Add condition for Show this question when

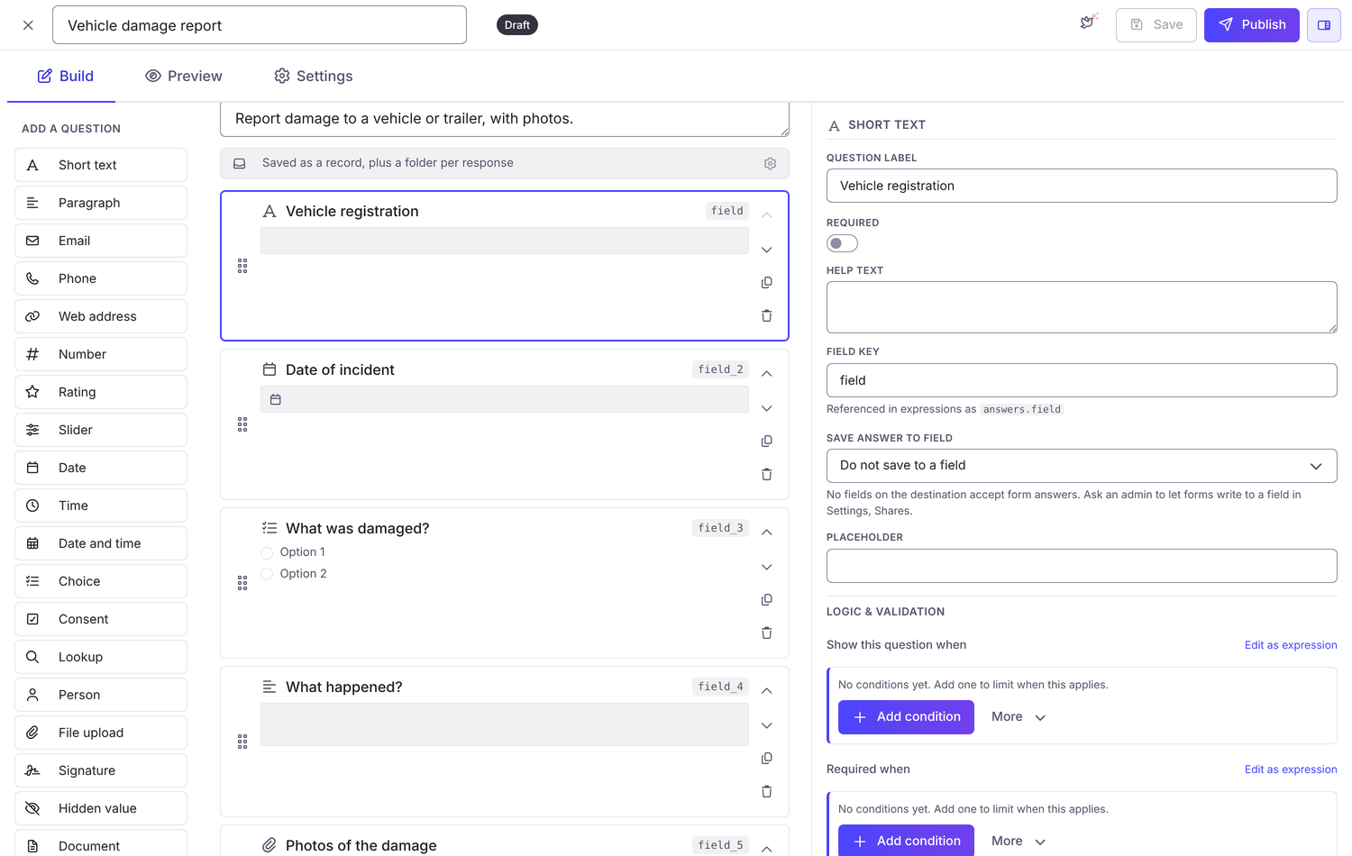tap(906, 717)
